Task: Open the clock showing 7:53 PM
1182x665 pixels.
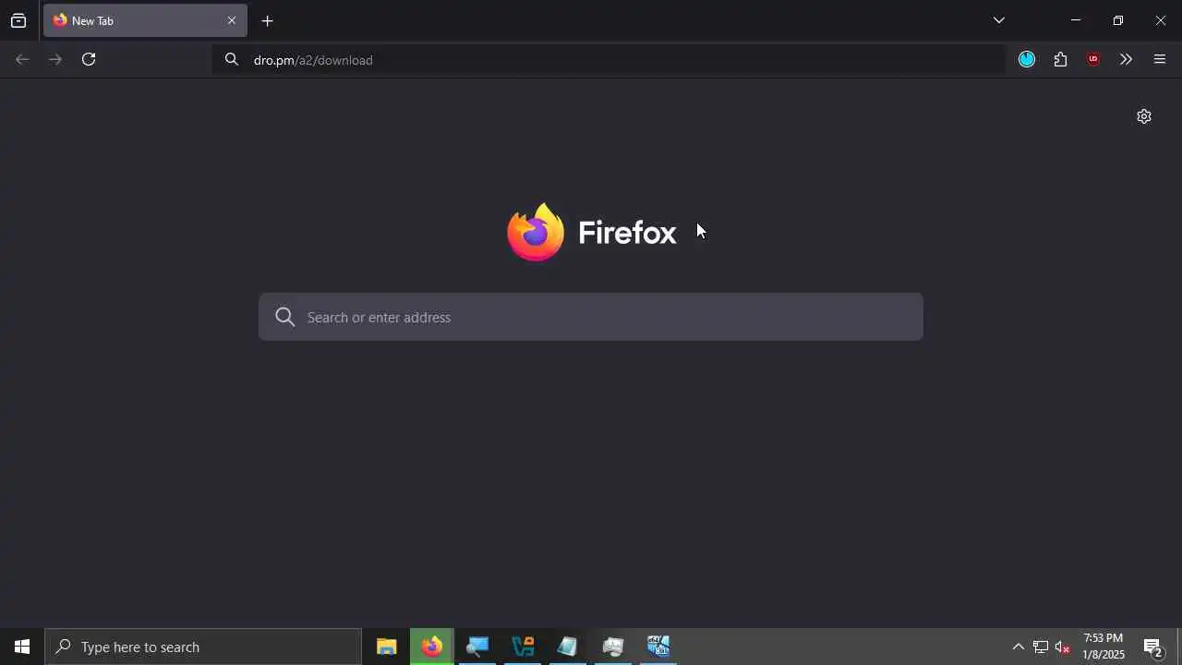Action: [1104, 647]
